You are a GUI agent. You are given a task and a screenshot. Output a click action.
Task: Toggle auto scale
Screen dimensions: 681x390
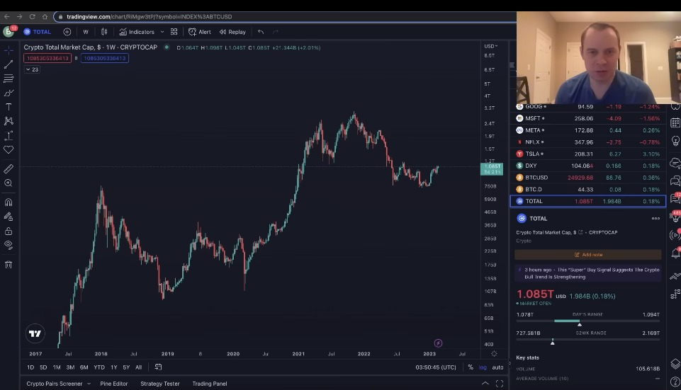[497, 367]
